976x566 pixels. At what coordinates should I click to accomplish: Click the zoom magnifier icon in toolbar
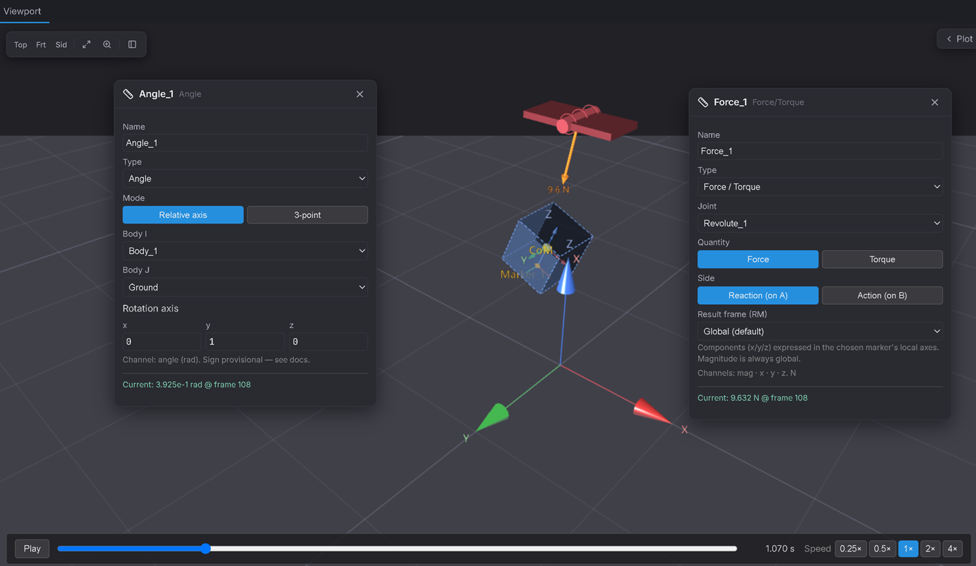[107, 44]
